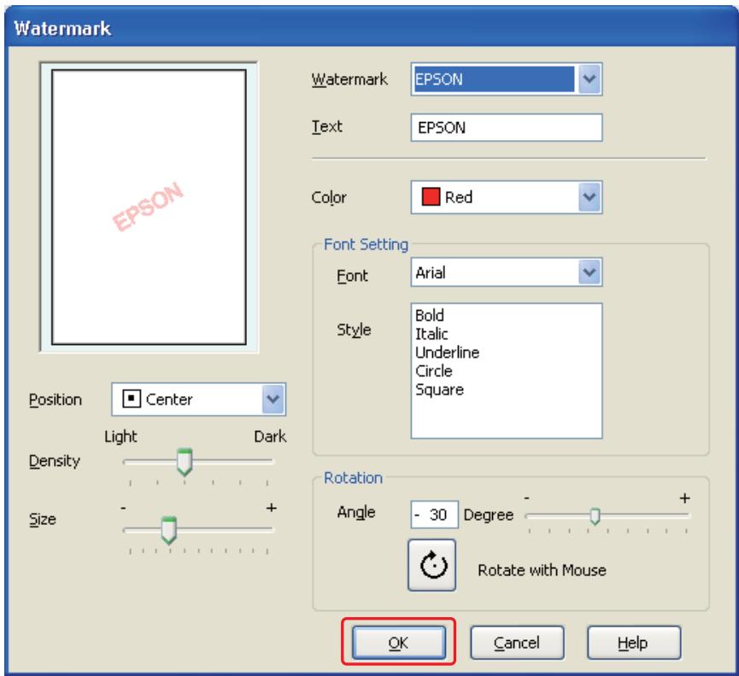Click the Rotate with Mouse icon button
The width and height of the screenshot is (739, 676).
click(x=431, y=565)
